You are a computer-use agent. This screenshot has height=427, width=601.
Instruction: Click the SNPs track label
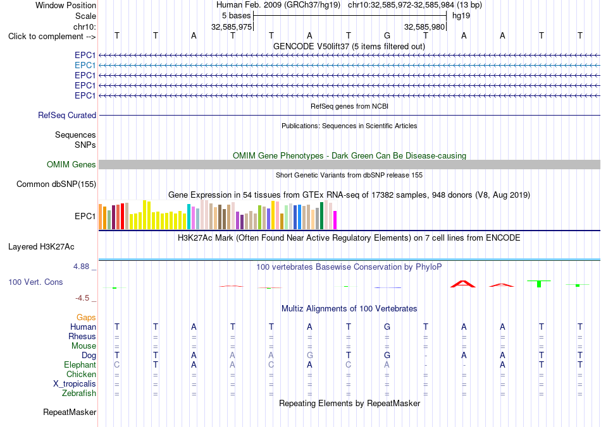point(85,145)
